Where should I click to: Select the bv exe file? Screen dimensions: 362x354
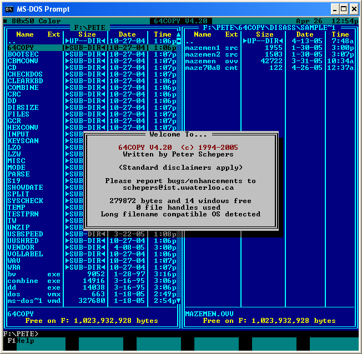tap(92, 274)
